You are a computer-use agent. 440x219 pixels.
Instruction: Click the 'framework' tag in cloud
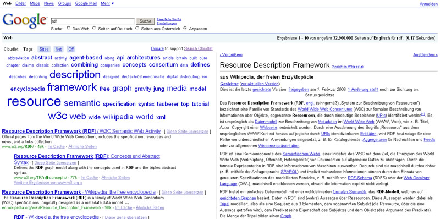pos(72,87)
